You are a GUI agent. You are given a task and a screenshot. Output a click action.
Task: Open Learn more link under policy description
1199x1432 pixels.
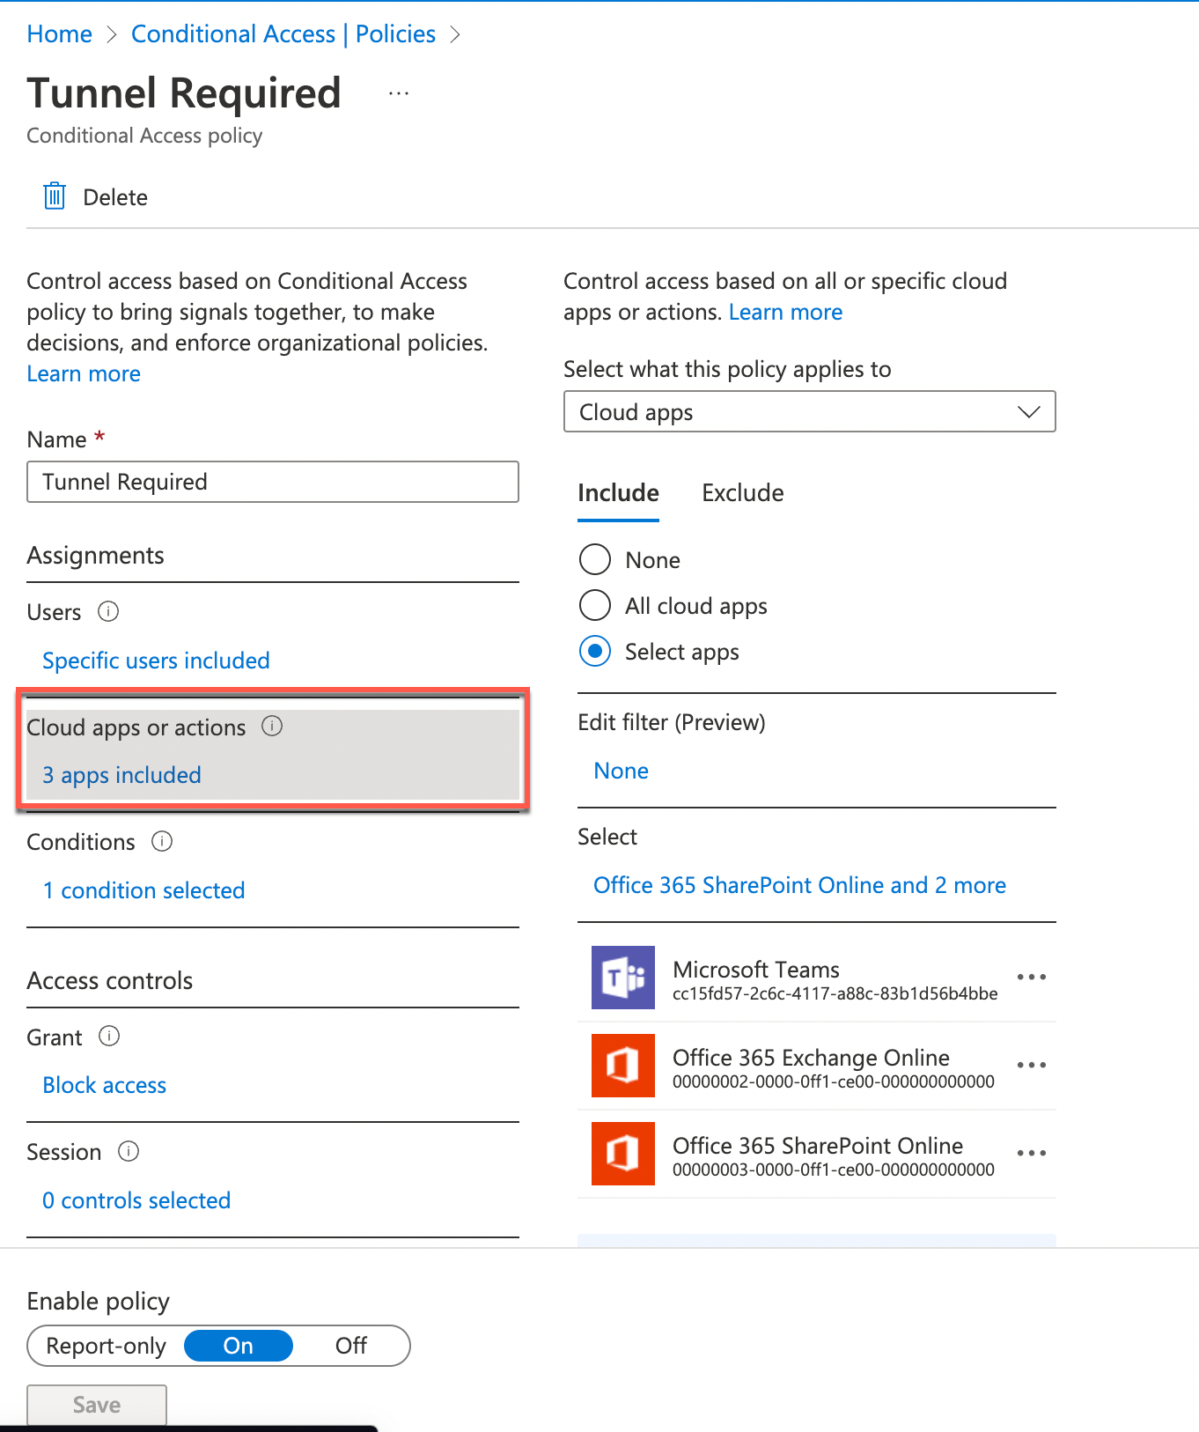point(84,373)
